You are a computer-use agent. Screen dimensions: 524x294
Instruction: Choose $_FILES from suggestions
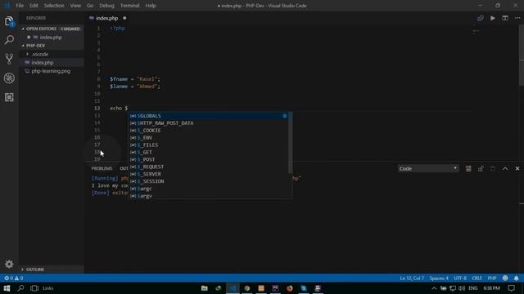(x=209, y=145)
